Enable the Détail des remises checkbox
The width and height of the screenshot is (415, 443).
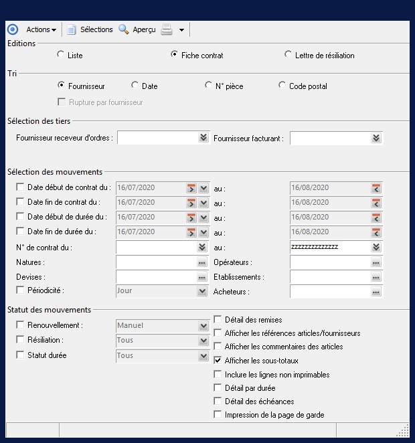pyautogui.click(x=218, y=320)
